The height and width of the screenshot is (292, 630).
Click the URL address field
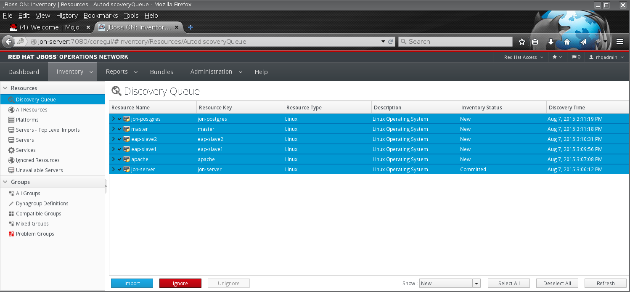click(x=207, y=42)
